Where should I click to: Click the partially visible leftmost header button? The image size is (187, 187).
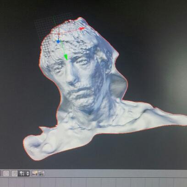point(0,174)
